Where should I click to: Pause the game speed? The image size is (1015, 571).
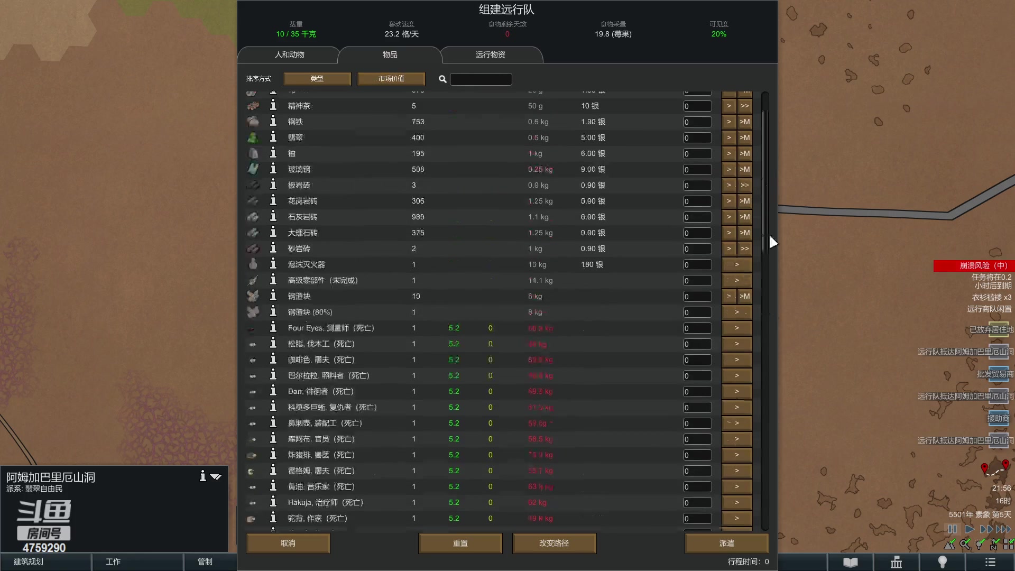(952, 529)
